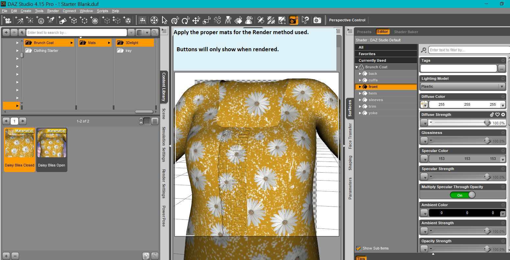Click the Create New Camera toolbar icon

7,20
